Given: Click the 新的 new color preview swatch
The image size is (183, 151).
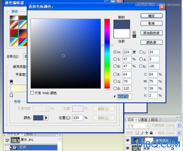Looking at the screenshot, I should (122, 24).
